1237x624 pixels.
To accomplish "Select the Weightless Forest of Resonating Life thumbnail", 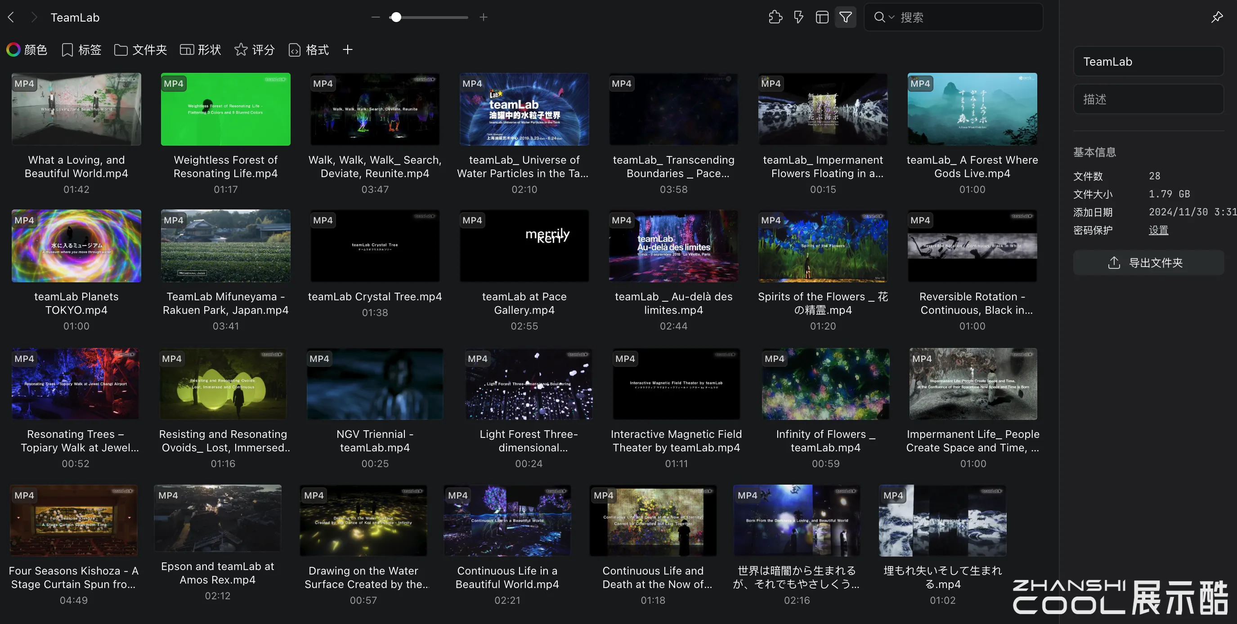I will pyautogui.click(x=226, y=109).
